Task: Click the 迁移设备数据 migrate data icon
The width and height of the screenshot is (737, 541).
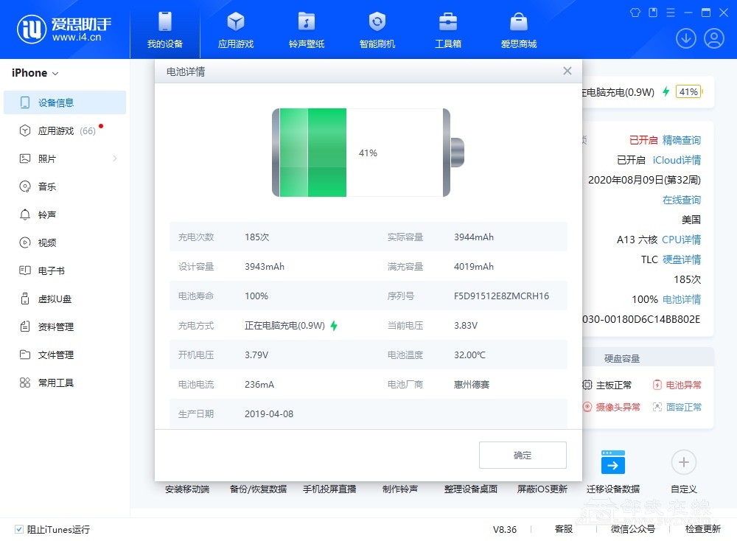Action: coord(613,463)
